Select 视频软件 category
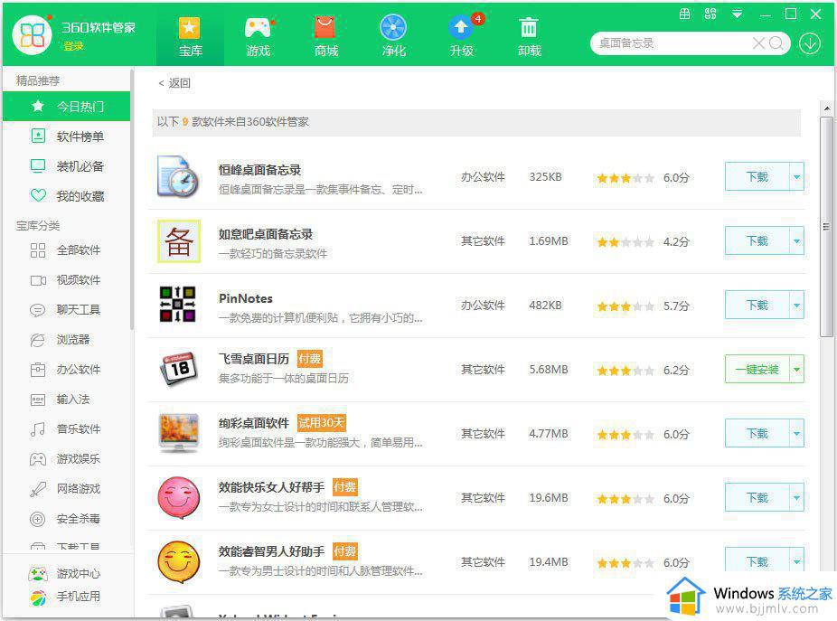Viewport: 837px width, 621px height. [66, 280]
